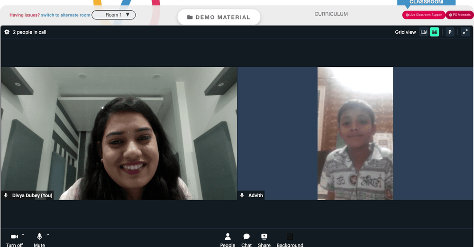The height and width of the screenshot is (247, 474).
Task: Click the Grid view label
Action: (x=405, y=32)
